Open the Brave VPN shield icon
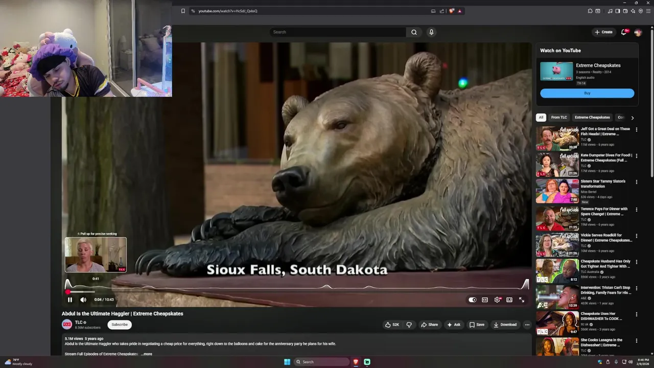 pyautogui.click(x=641, y=11)
